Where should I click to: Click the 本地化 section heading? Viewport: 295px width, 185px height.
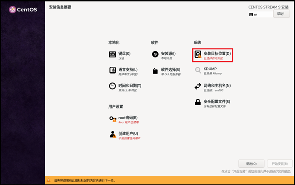[114, 43]
